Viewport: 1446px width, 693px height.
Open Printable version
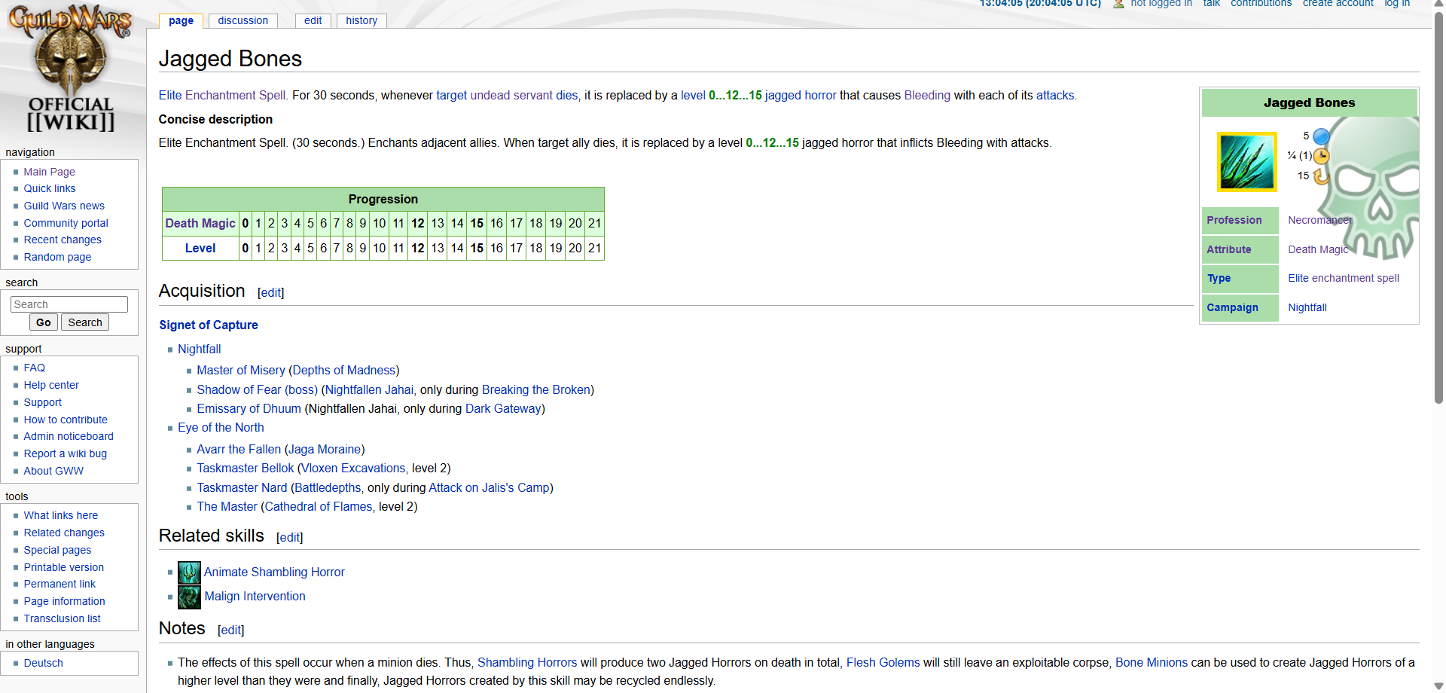coord(63,567)
